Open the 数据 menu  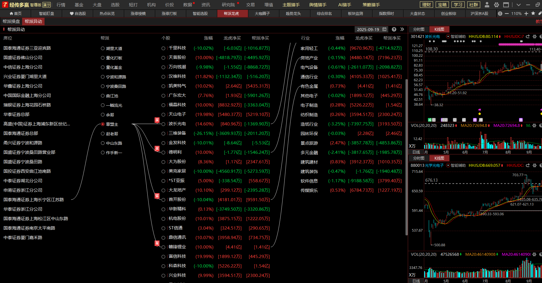click(188, 5)
